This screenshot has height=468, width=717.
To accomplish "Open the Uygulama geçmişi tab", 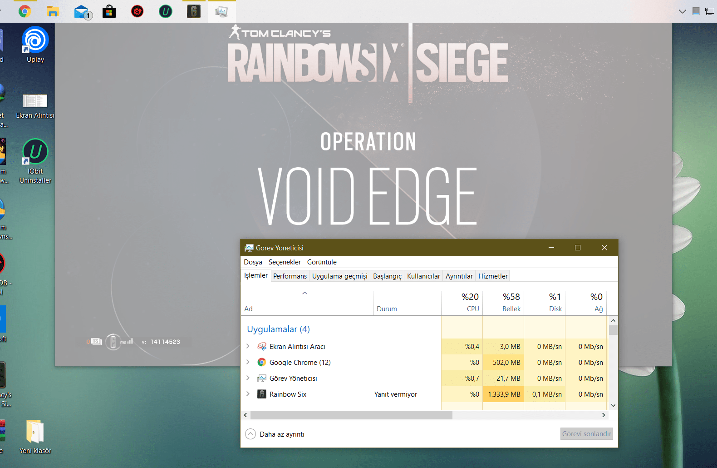I will tap(340, 276).
